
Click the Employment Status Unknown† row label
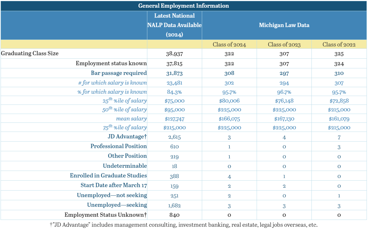[x=106, y=215]
